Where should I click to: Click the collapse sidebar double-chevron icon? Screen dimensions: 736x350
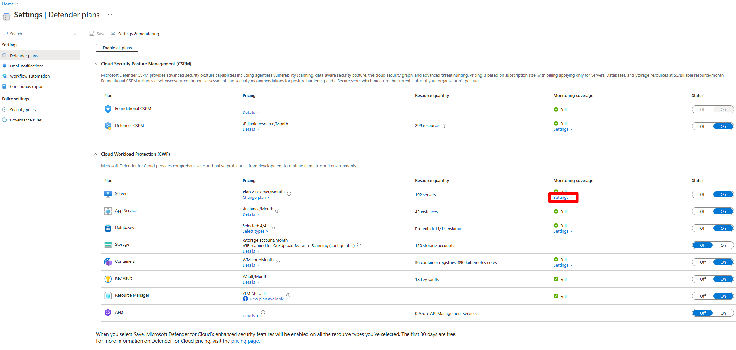[75, 34]
